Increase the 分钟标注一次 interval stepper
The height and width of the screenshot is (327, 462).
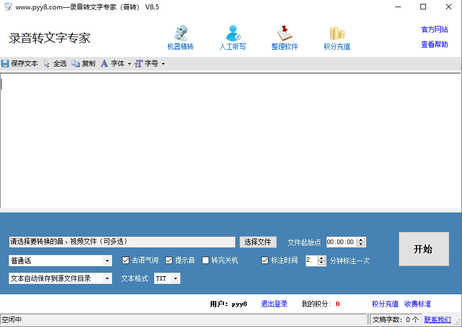[322, 258]
